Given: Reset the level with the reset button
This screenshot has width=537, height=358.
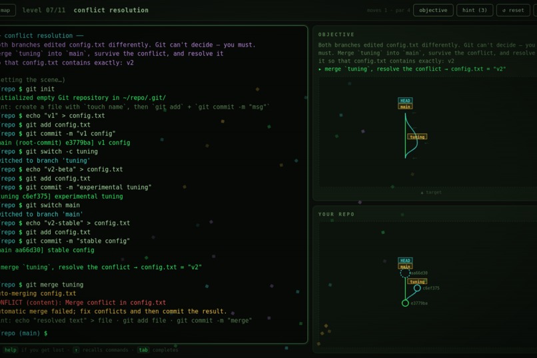Looking at the screenshot, I should (513, 10).
